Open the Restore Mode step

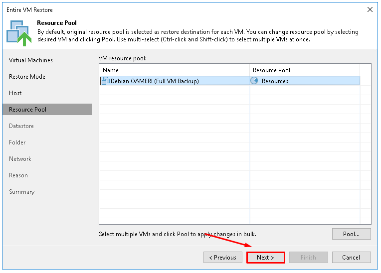27,77
